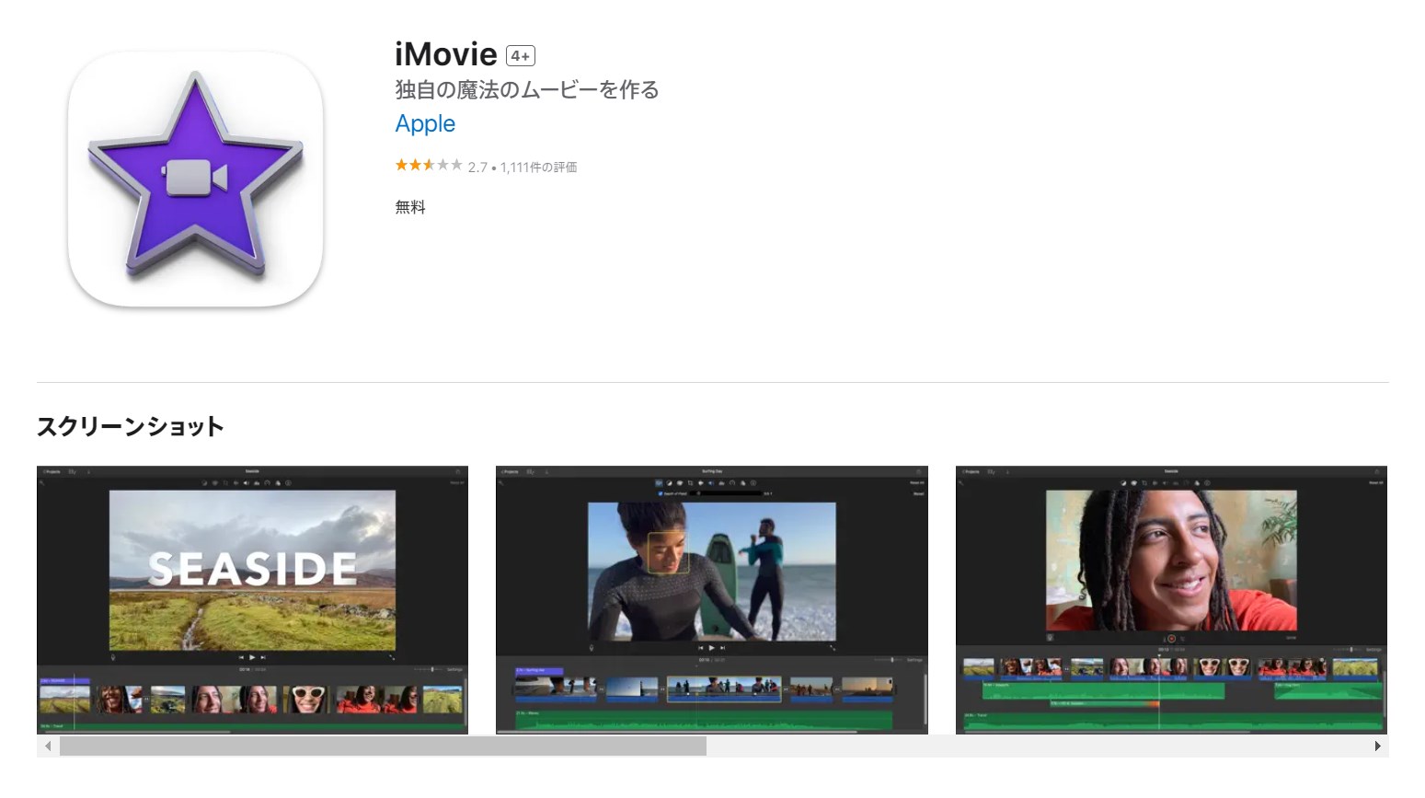
Task: Click the スクリーンショット section heading
Action: [131, 426]
